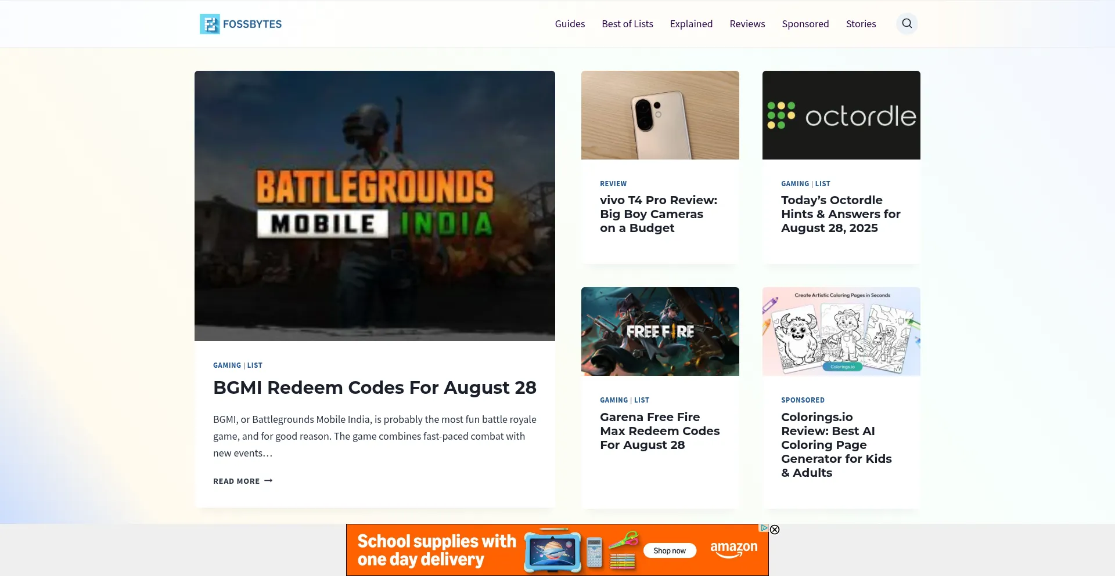This screenshot has width=1115, height=576.
Task: Open Battlegrounds Mobile India featured image
Action: point(375,206)
